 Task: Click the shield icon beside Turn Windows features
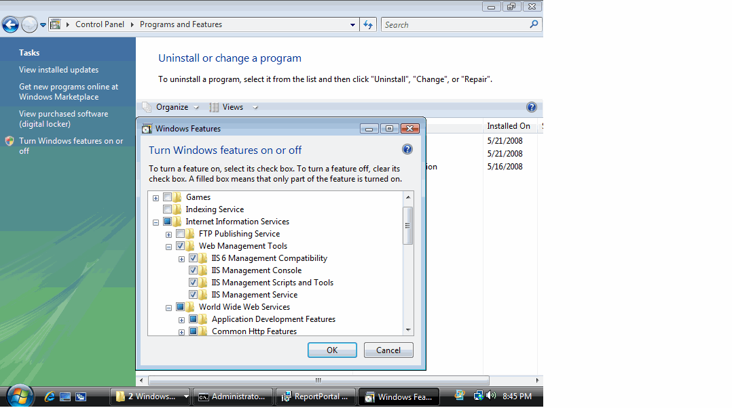point(10,141)
